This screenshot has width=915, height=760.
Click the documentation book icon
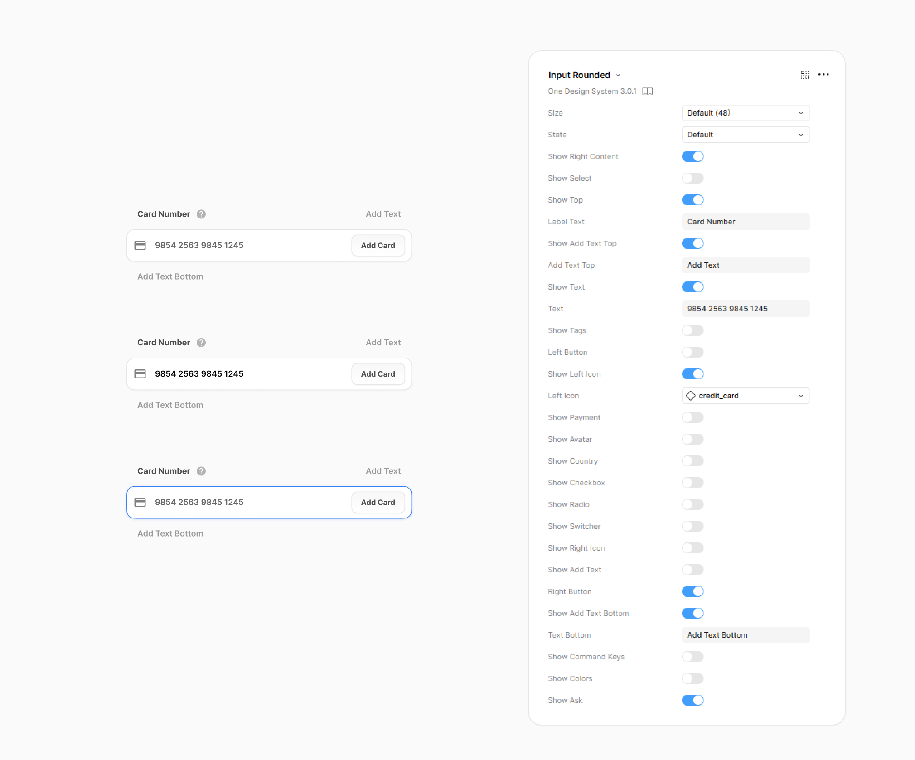pos(647,91)
